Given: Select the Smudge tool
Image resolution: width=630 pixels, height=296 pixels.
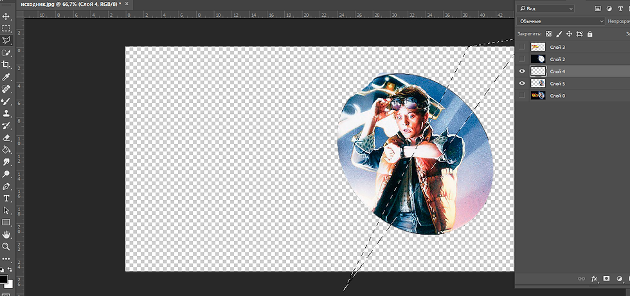Looking at the screenshot, I should (x=6, y=162).
